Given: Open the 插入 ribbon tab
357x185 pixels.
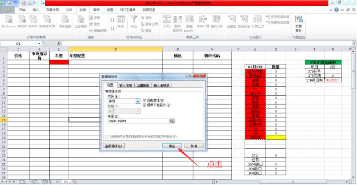Looking at the screenshot, I should pyautogui.click(x=35, y=10).
